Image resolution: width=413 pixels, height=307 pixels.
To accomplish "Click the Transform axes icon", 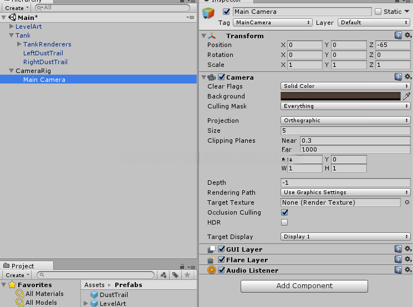I will tap(212, 36).
